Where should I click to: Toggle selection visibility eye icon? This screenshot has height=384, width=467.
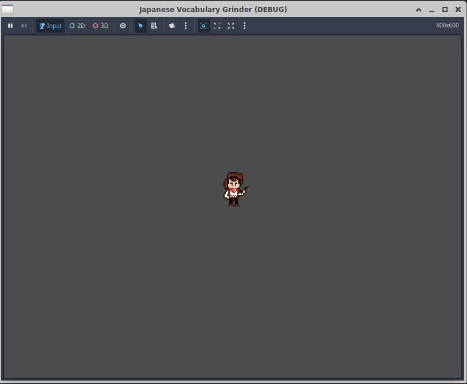pos(123,26)
